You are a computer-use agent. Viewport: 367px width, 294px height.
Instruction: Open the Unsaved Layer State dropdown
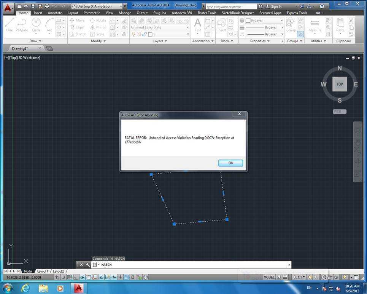pos(160,27)
